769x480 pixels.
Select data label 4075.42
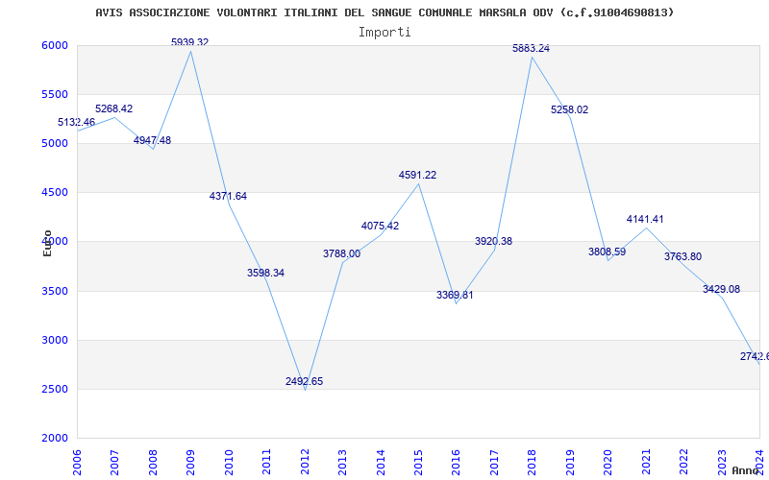(380, 227)
